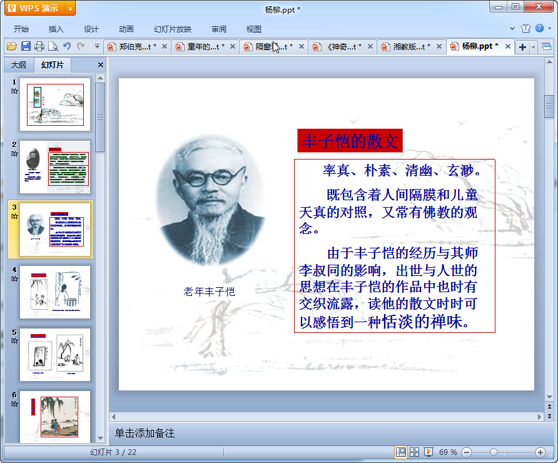This screenshot has height=463, width=558.
Task: Click the skin shirt icon
Action: click(x=525, y=29)
